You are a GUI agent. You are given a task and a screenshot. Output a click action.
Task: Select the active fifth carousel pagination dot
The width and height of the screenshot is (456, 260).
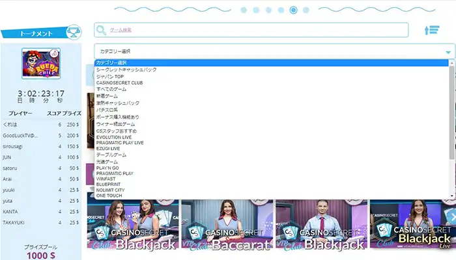pos(293,10)
